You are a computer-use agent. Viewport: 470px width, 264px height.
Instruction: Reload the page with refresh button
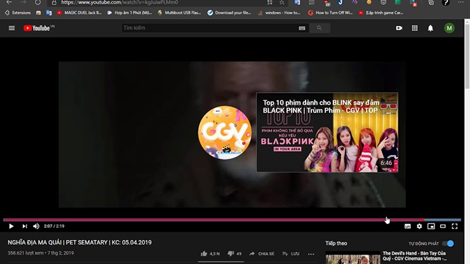pyautogui.click(x=37, y=3)
